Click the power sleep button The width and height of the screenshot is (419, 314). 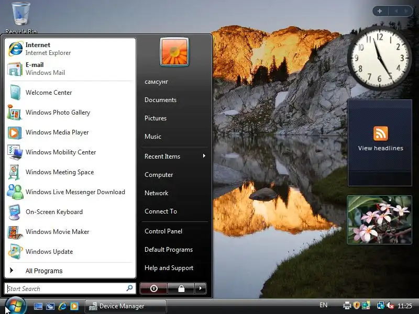[154, 288]
